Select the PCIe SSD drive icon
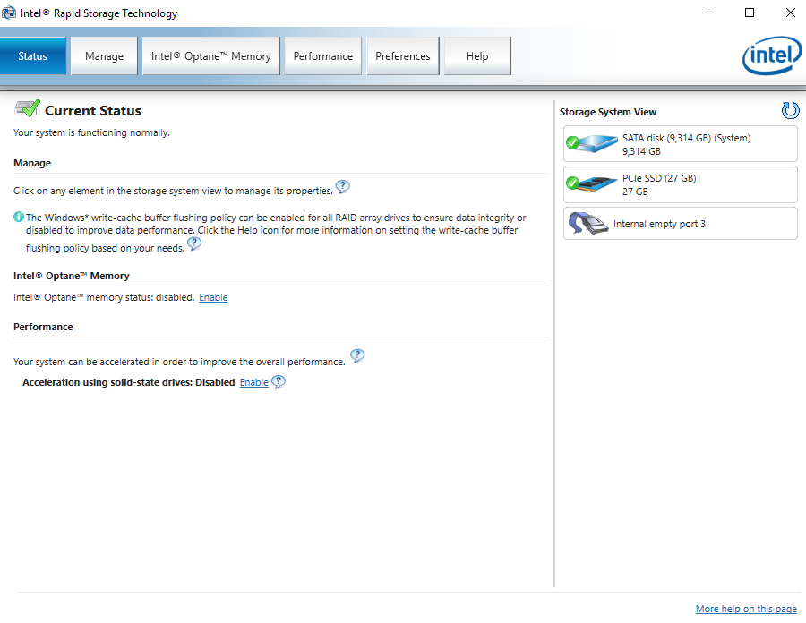Image resolution: width=806 pixels, height=623 pixels. (592, 183)
